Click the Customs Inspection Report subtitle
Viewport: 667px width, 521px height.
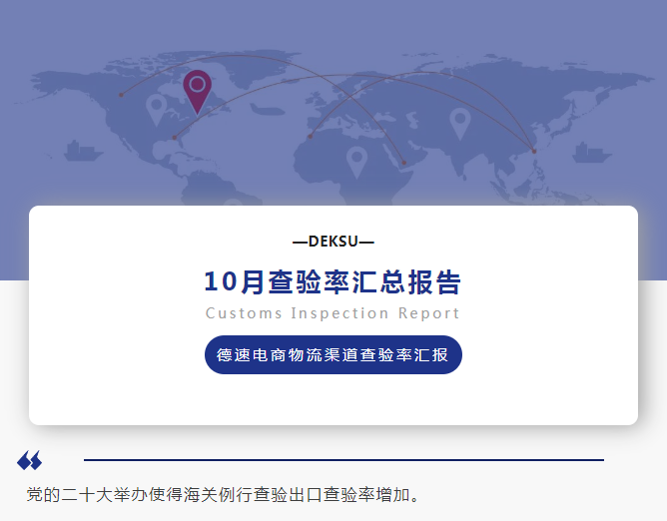(x=333, y=313)
